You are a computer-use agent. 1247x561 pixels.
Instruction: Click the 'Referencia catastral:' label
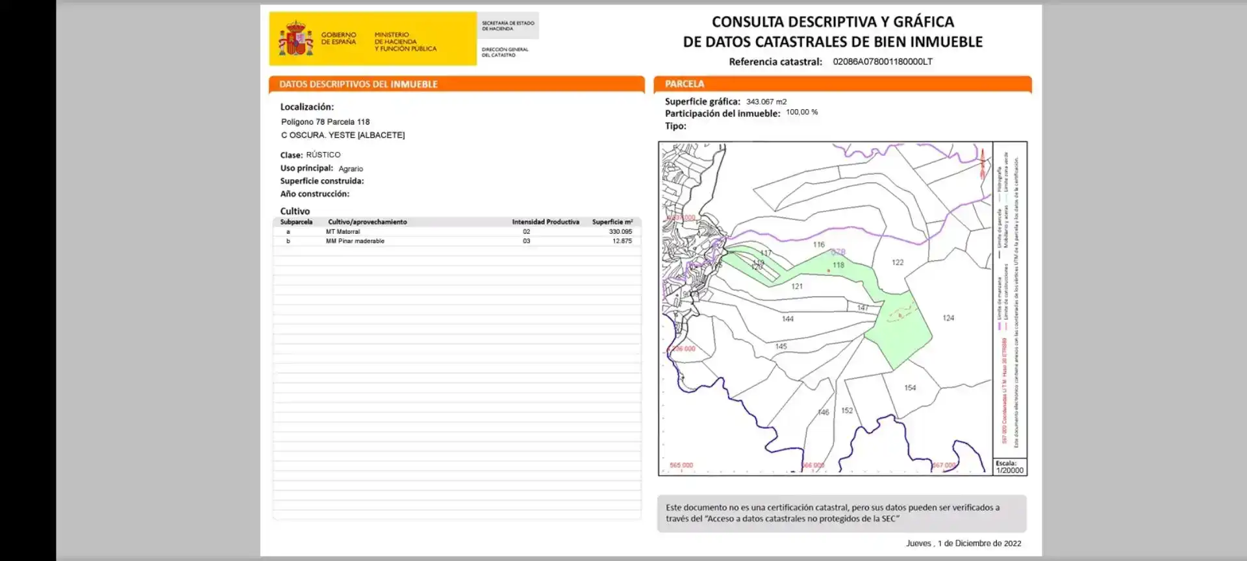775,62
